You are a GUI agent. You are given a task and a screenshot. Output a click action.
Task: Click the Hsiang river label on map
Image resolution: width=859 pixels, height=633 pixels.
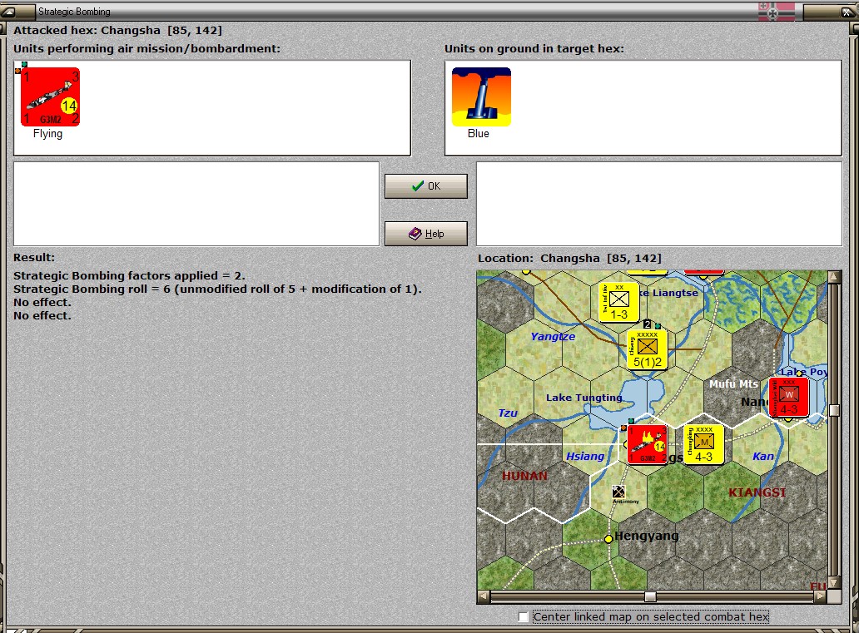pyautogui.click(x=585, y=456)
